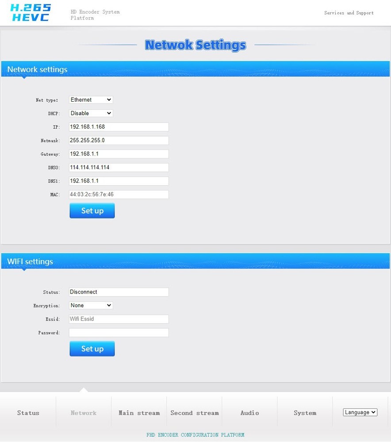Open the Language selector dropdown
Viewport: 391px width, 442px height.
(360, 412)
